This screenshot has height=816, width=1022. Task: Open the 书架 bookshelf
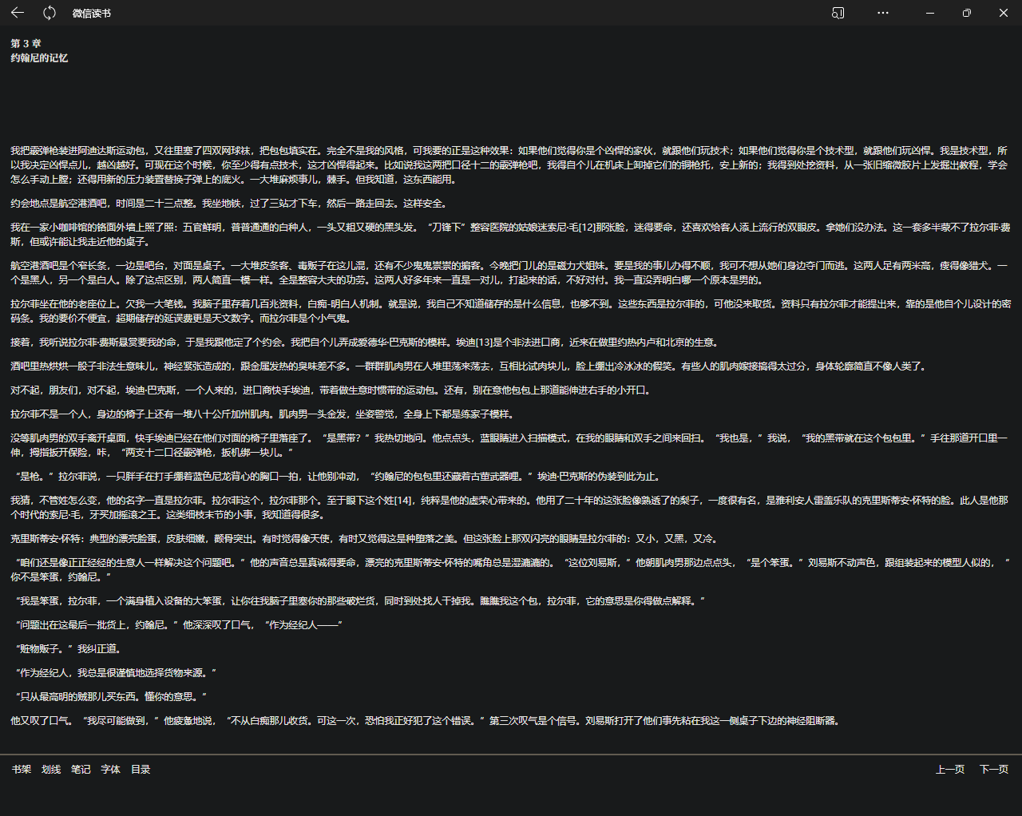22,770
